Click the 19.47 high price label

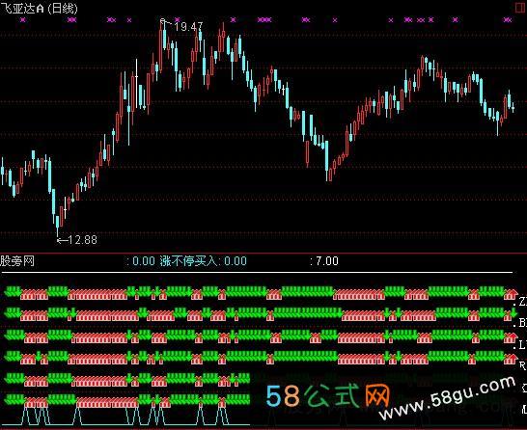(188, 27)
